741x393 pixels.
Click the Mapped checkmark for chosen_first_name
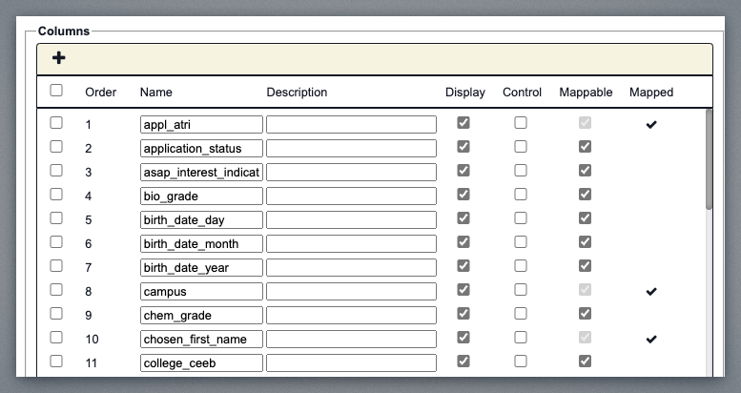(651, 339)
